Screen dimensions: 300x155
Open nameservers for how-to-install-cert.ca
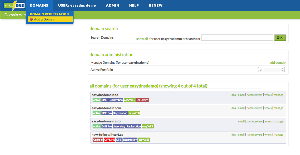pyautogui.click(x=254, y=135)
